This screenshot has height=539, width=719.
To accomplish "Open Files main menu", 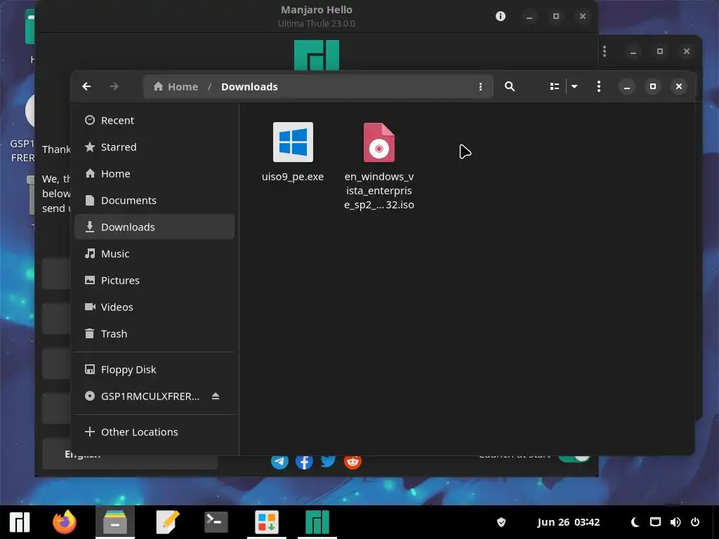I will click(x=599, y=86).
